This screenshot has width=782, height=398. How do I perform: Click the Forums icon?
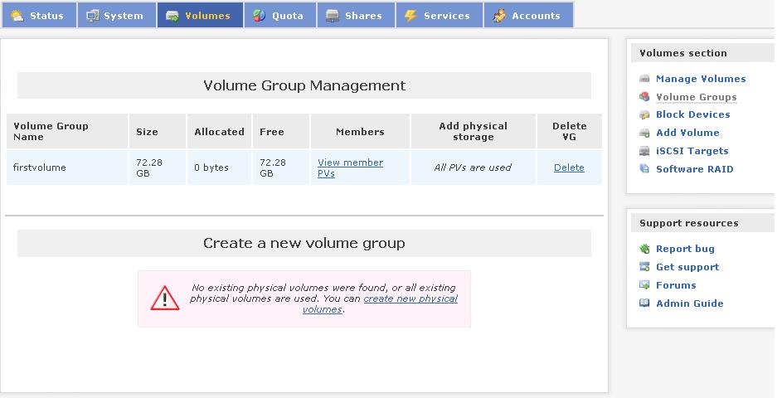tap(644, 285)
